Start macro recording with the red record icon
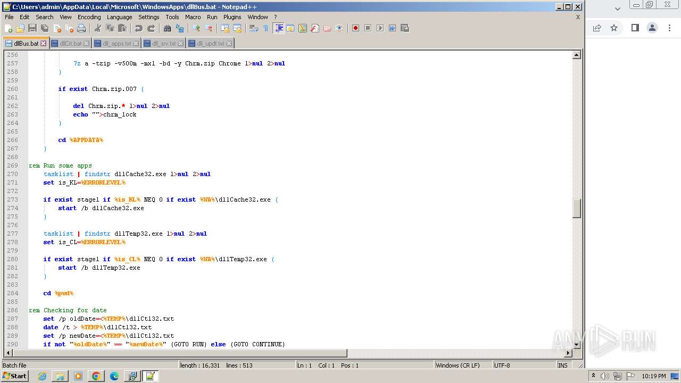Image resolution: width=681 pixels, height=383 pixels. pos(355,28)
